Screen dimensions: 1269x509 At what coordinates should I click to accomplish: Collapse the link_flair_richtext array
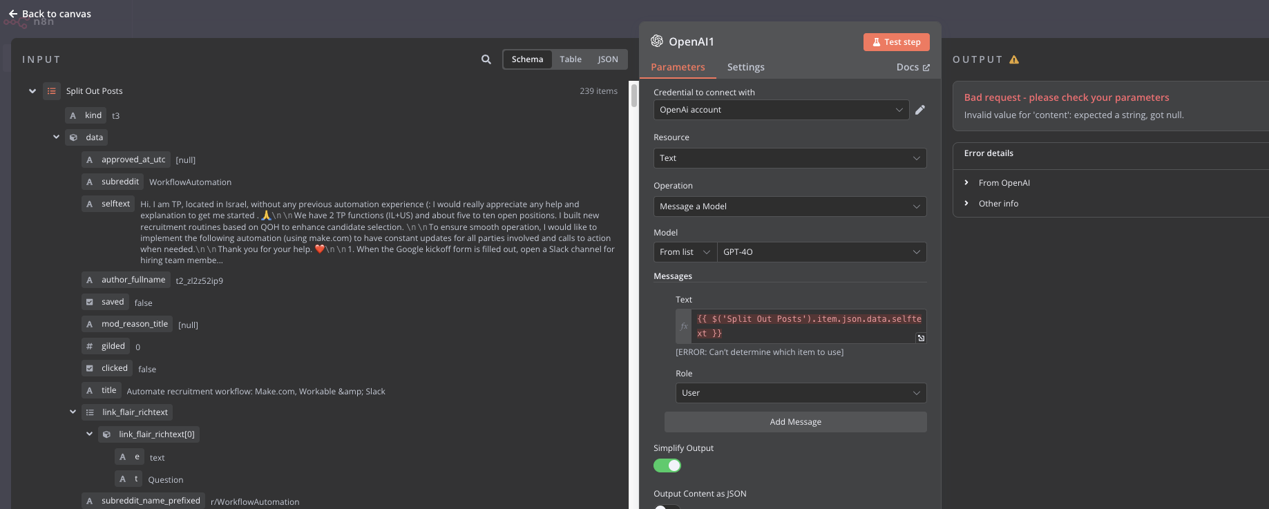pyautogui.click(x=73, y=412)
